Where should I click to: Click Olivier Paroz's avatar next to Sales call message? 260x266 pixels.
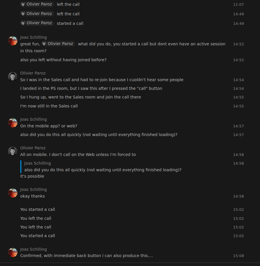pos(13,77)
